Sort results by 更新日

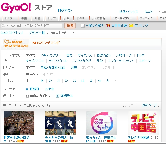tap(34, 89)
